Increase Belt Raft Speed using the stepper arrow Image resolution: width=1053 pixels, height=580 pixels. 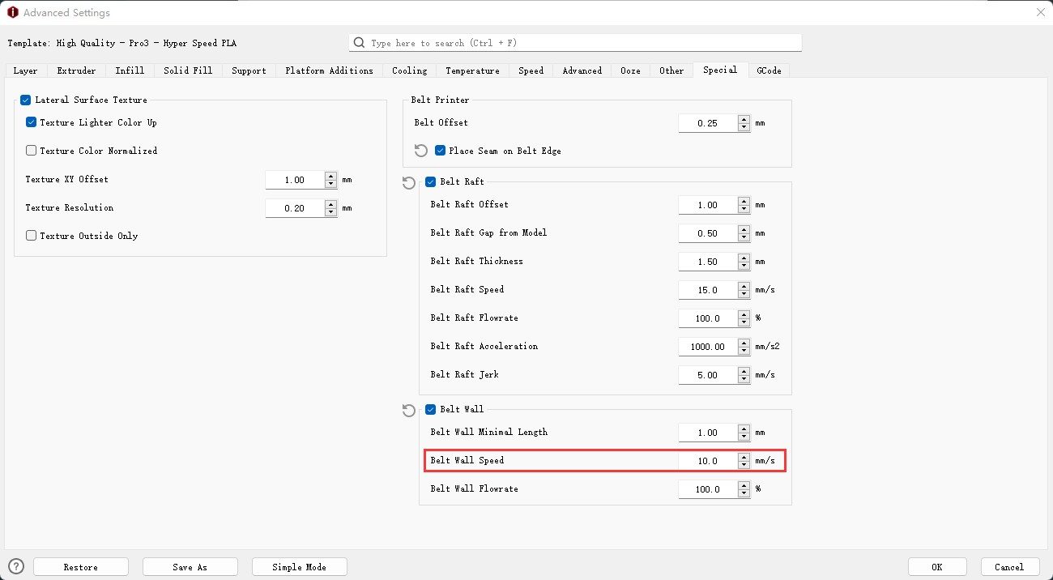coord(744,287)
